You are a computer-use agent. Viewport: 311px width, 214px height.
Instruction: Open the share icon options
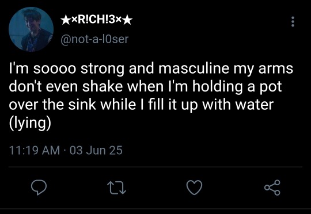tap(272, 188)
